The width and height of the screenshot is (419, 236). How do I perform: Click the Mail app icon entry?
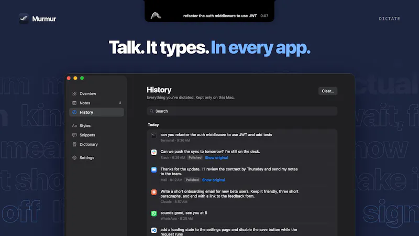[x=153, y=170]
